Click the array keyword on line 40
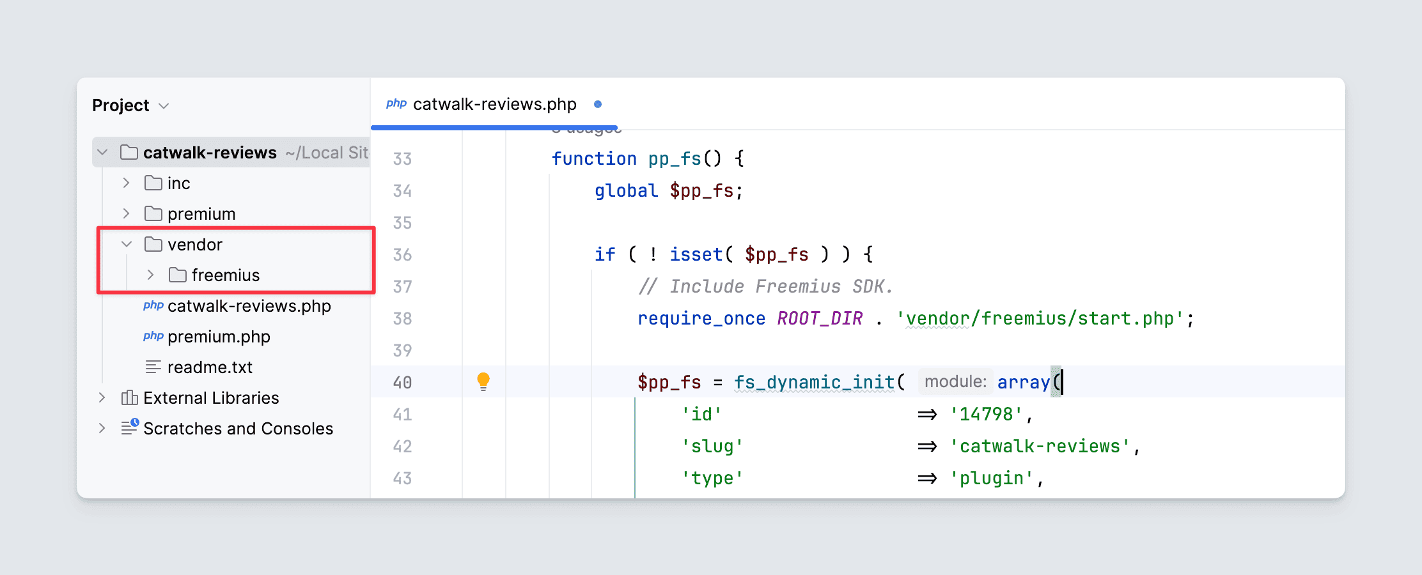This screenshot has height=575, width=1422. coord(1024,382)
